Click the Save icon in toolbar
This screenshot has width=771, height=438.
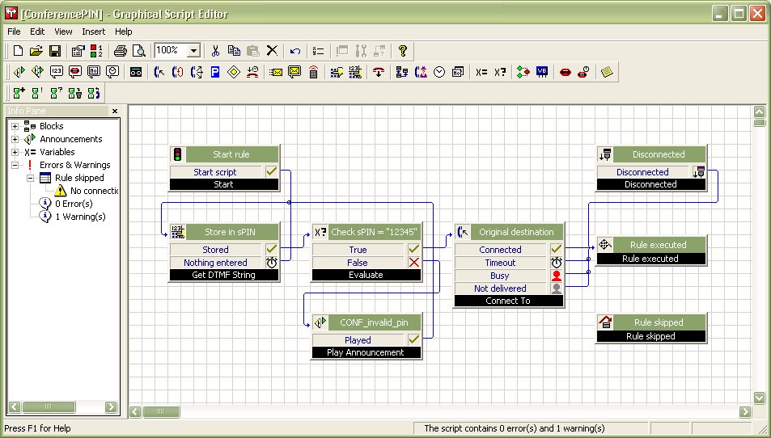tap(53, 51)
